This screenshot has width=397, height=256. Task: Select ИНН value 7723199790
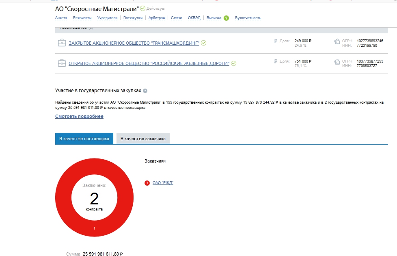[367, 46]
